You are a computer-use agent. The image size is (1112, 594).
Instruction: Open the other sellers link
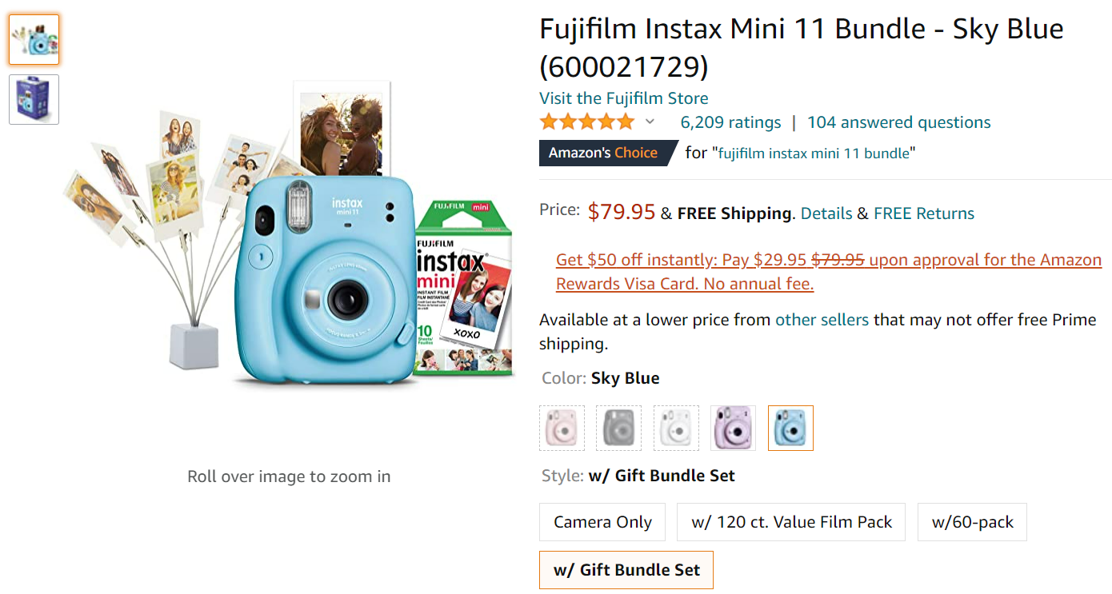pos(822,320)
